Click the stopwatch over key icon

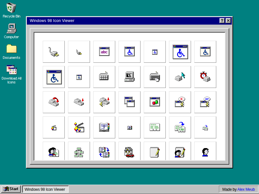pos(205,77)
